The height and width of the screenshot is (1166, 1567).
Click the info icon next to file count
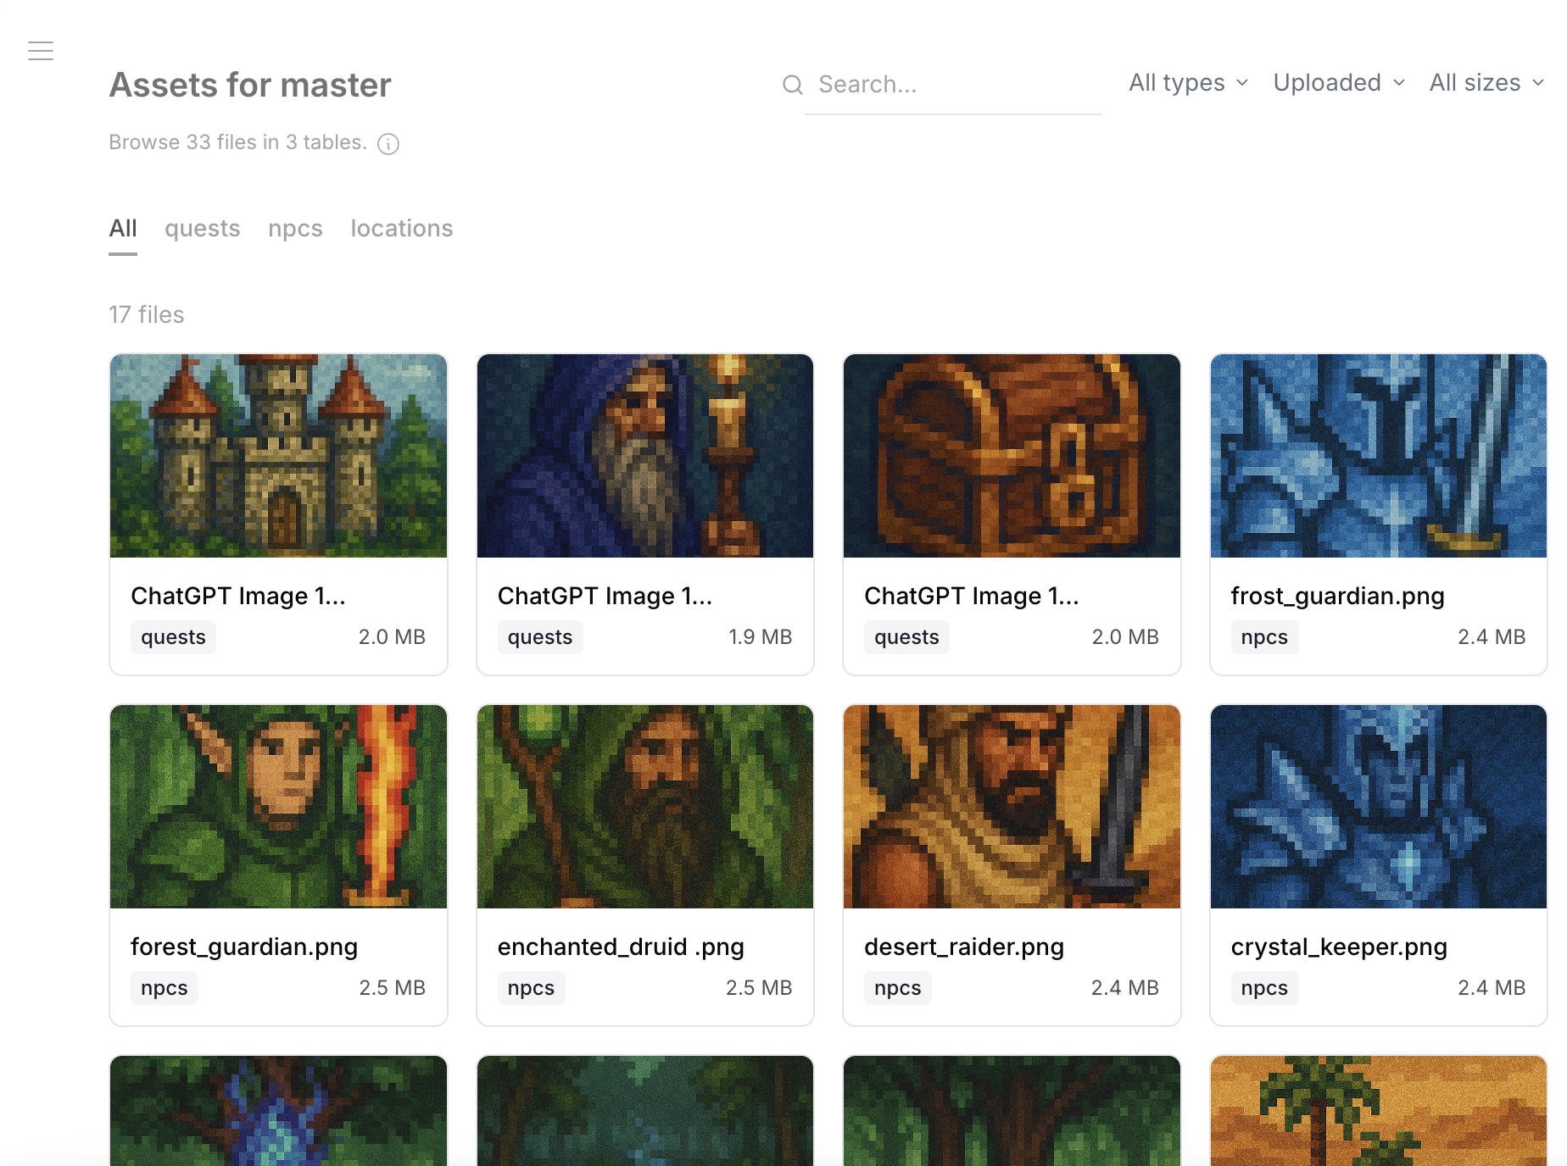tap(388, 144)
